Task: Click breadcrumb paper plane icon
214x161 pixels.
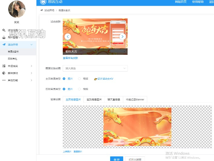Action: [x=41, y=10]
